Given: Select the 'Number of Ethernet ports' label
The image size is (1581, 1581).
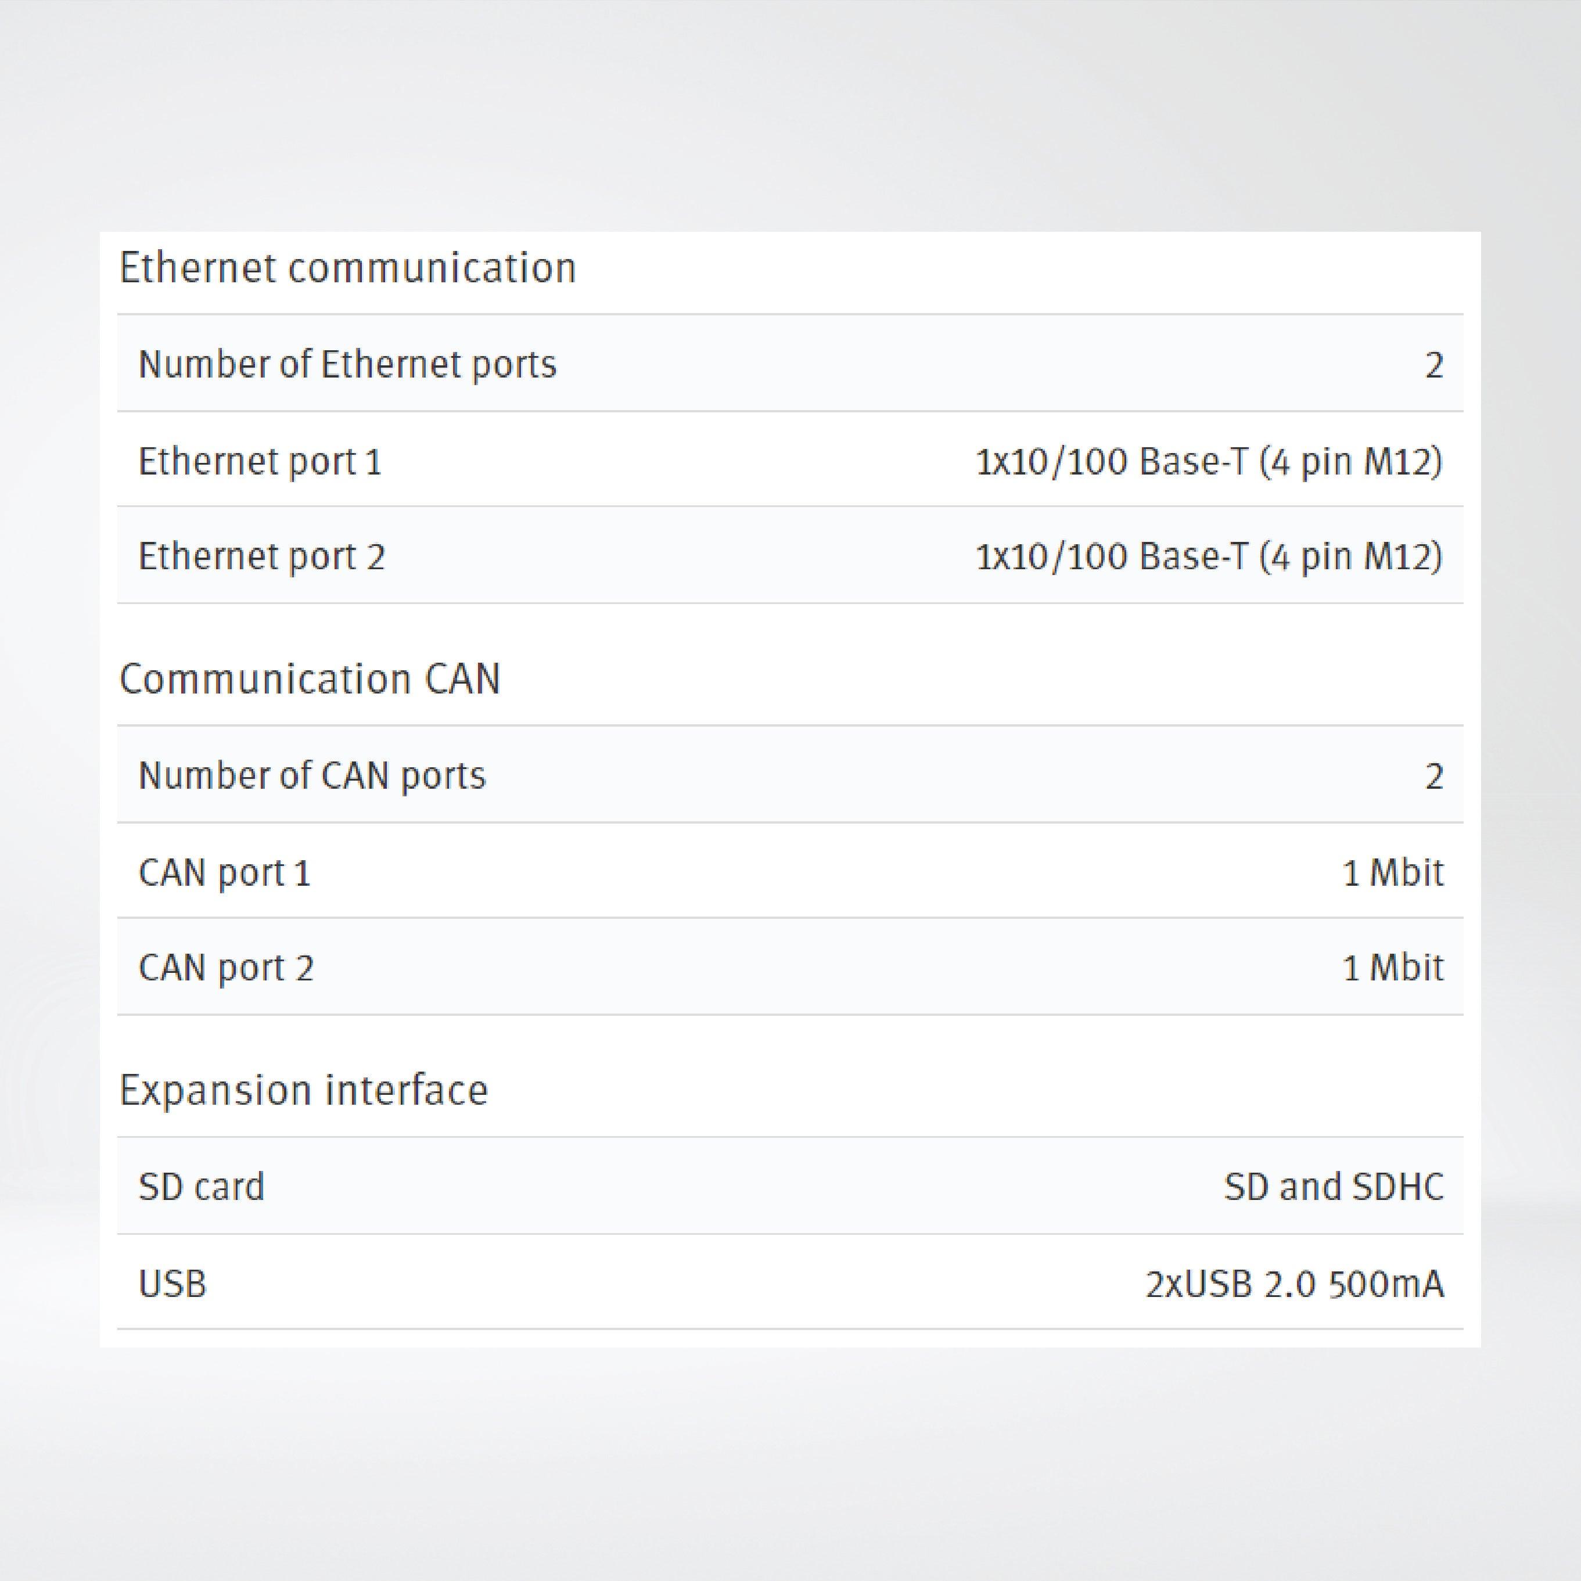Looking at the screenshot, I should [x=347, y=364].
